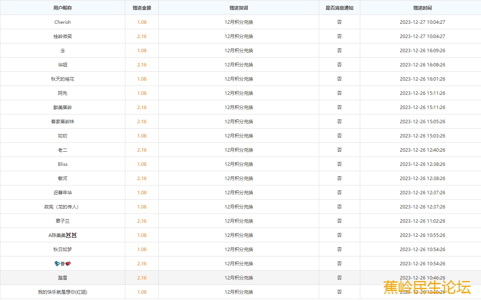481x301 pixels.
Task: Click the 赠送贺词 column header
Action: coord(239,8)
